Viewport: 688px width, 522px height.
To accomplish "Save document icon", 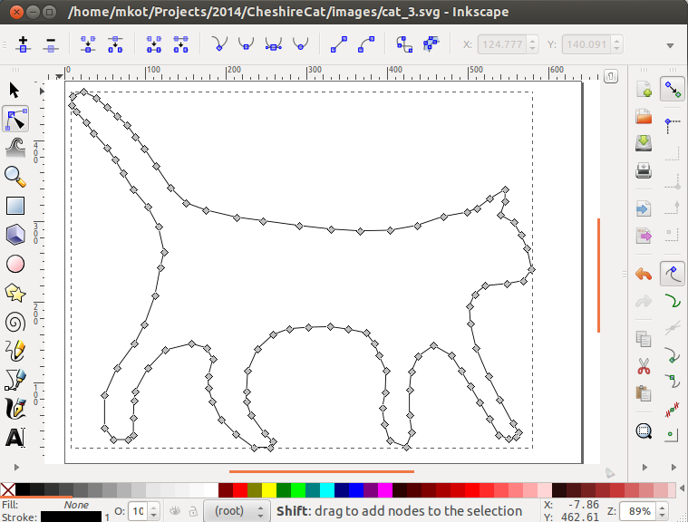I will click(x=644, y=143).
